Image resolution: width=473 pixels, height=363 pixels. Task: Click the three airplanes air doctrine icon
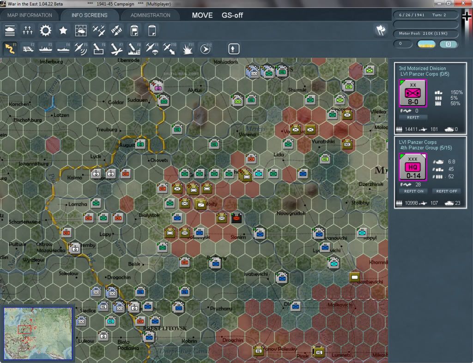coord(99,30)
